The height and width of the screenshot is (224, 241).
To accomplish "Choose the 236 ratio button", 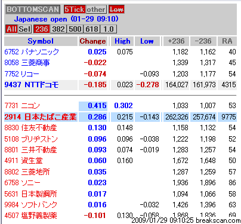I will point(42,29).
